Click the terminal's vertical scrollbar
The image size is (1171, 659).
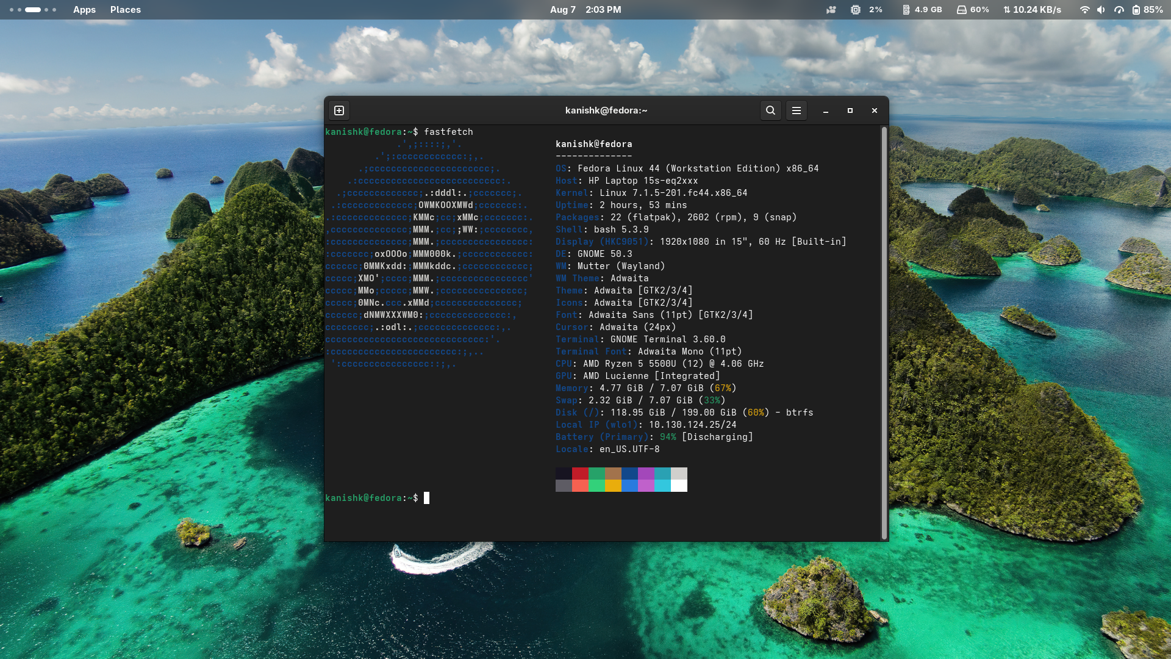tap(884, 333)
